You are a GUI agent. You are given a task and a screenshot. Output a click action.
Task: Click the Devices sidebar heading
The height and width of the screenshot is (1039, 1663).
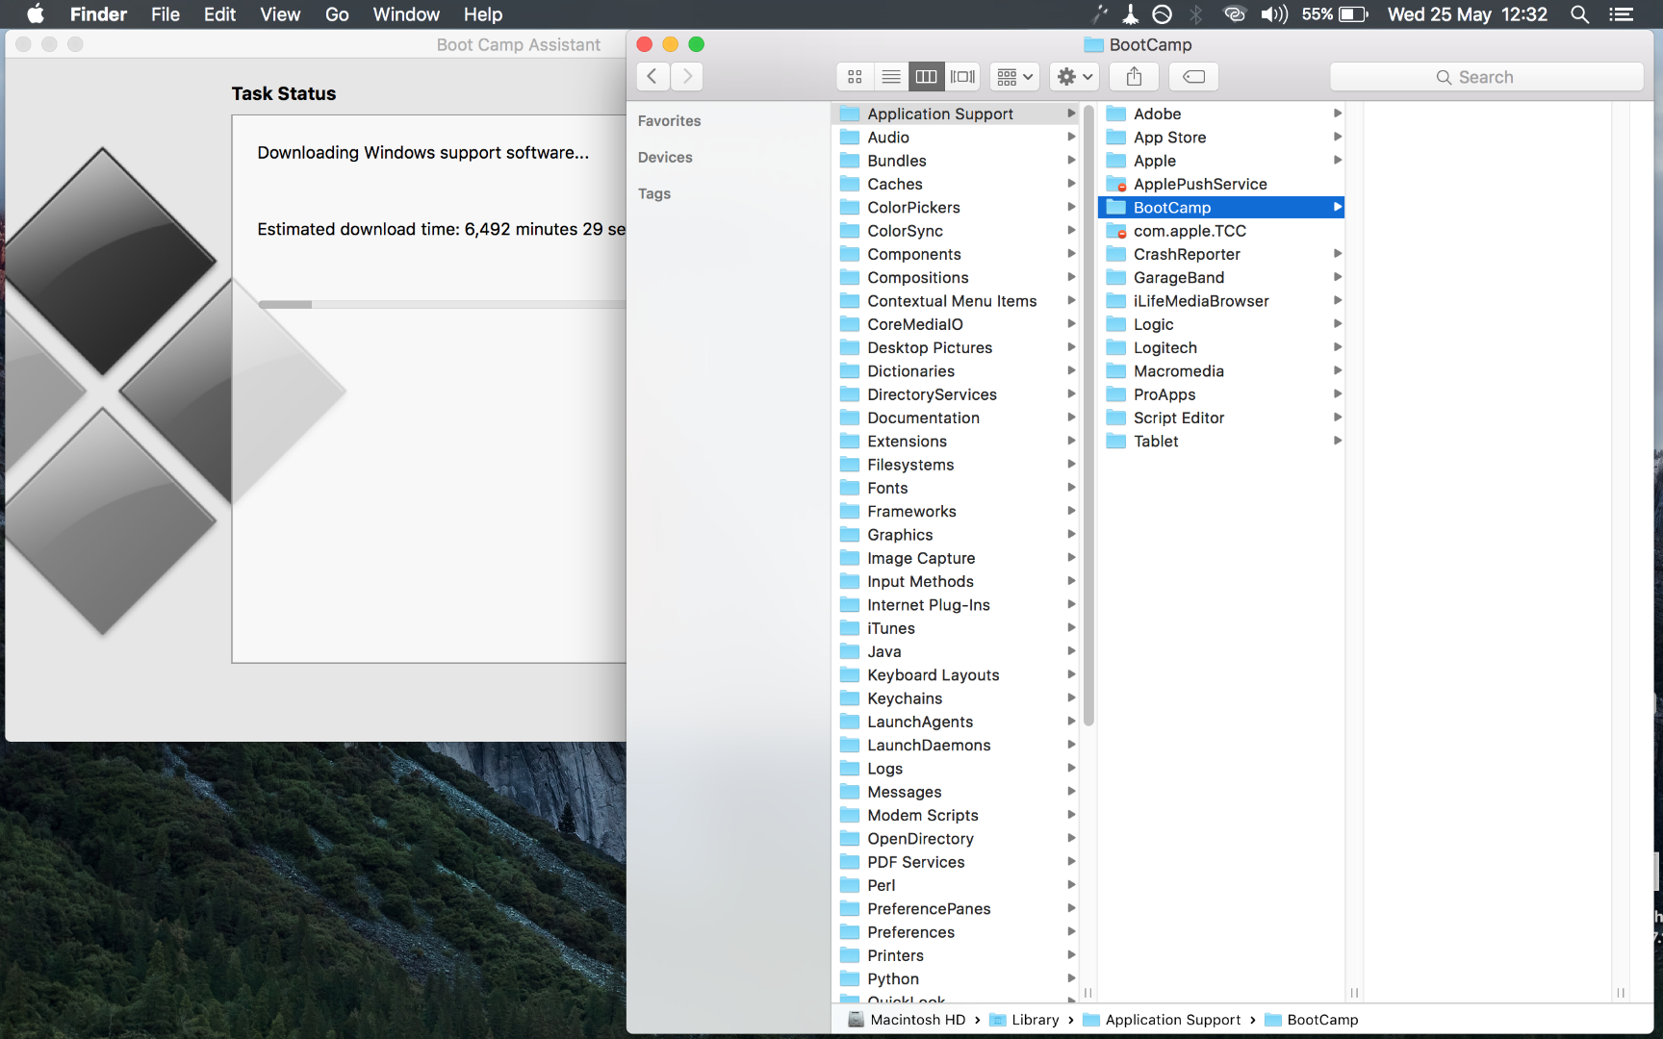click(x=665, y=158)
